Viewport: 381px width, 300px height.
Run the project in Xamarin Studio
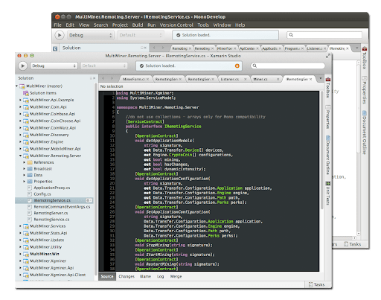pos(22,66)
